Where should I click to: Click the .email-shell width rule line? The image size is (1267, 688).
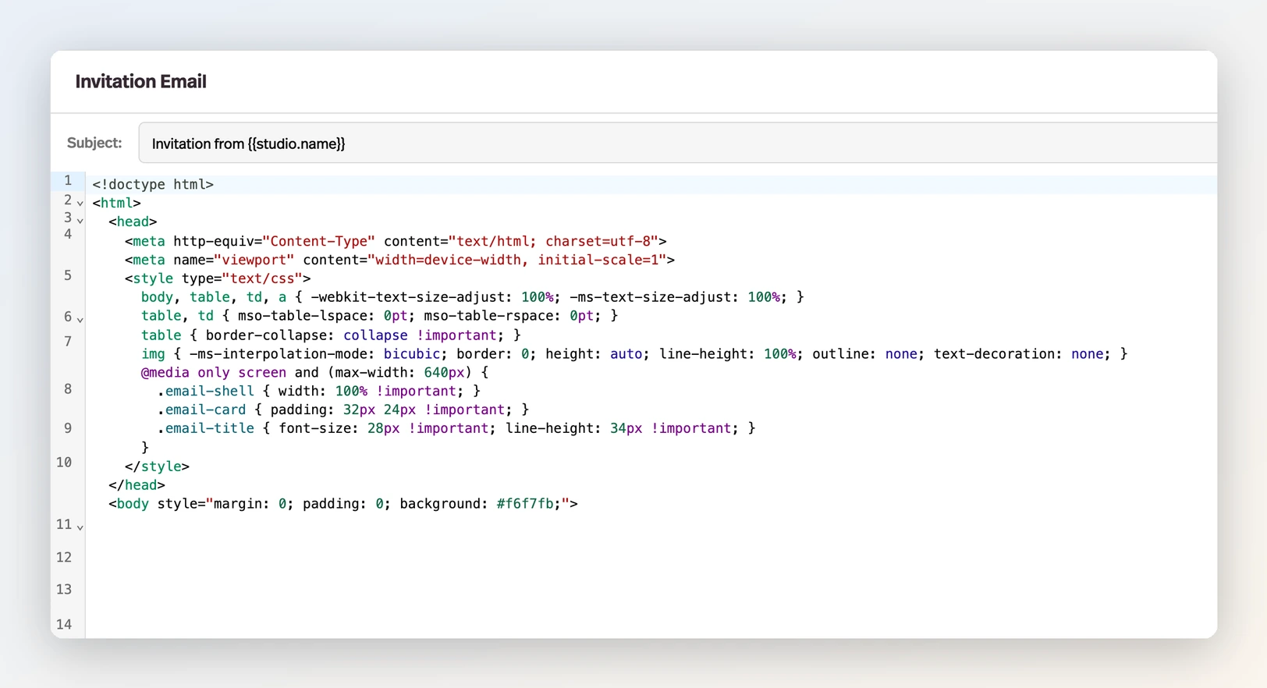tap(319, 392)
